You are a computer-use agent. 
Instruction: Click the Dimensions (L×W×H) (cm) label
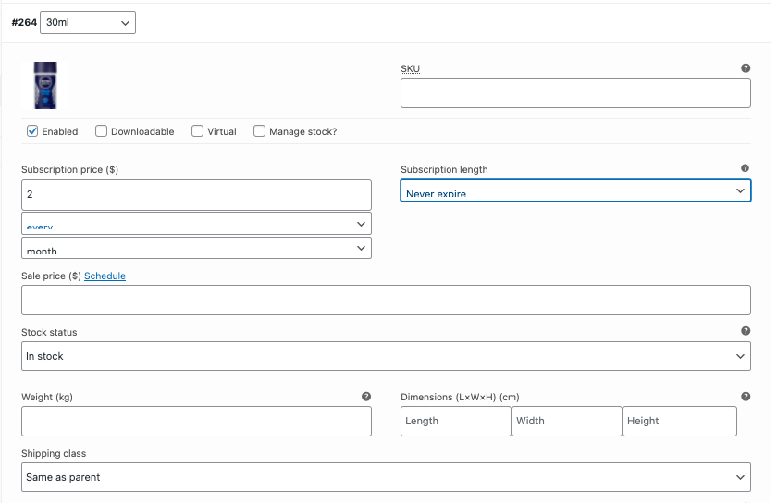460,397
